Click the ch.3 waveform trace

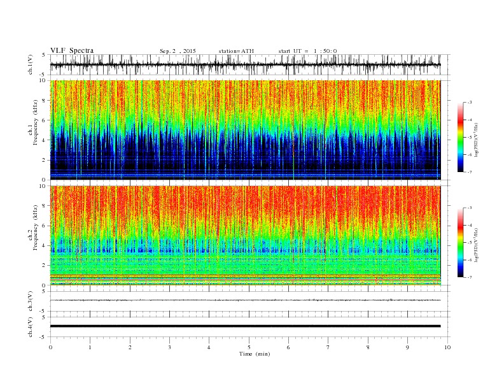245,300
